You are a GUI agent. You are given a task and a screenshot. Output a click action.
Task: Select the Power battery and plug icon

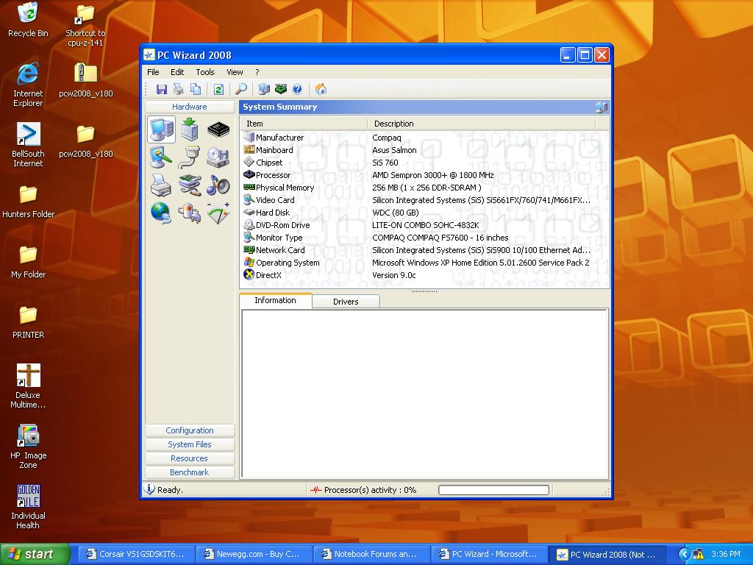tap(190, 213)
